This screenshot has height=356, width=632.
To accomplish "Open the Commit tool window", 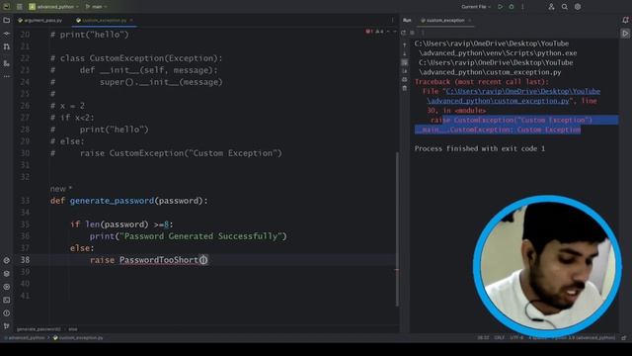I will click(x=7, y=34).
